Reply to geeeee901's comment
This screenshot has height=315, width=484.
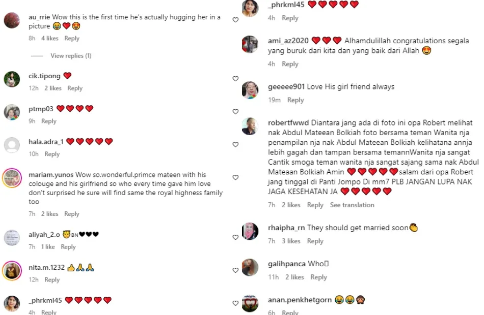(x=295, y=101)
